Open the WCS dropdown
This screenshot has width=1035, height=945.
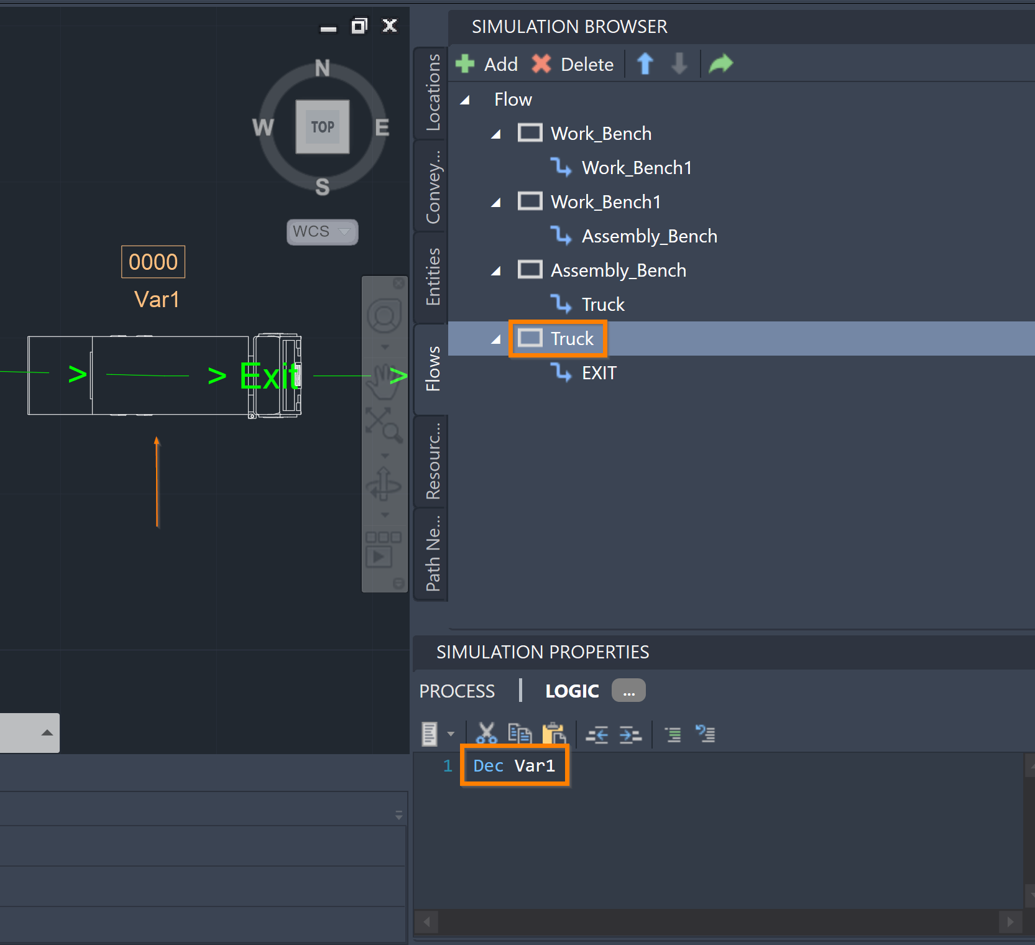click(x=322, y=232)
